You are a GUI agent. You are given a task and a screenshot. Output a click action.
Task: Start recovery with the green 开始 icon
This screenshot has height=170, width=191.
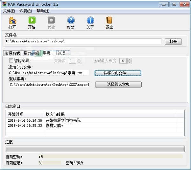click(32, 20)
